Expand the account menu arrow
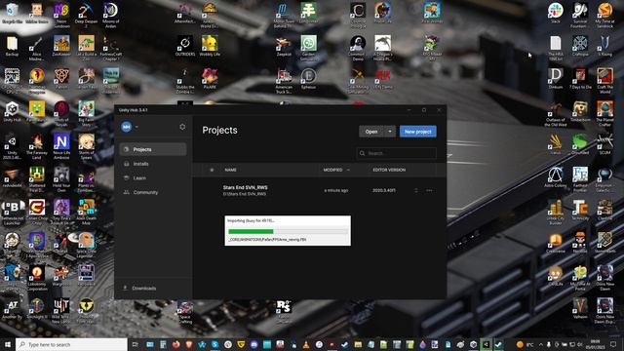Screen dimensions: 624x351 [x=136, y=127]
